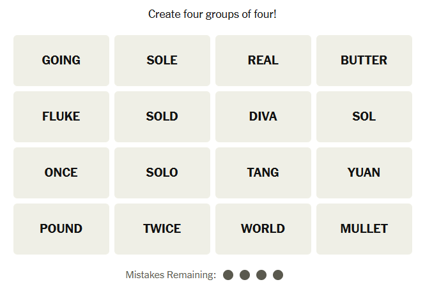
Task: Choose the MULLET tile
Action: click(364, 229)
